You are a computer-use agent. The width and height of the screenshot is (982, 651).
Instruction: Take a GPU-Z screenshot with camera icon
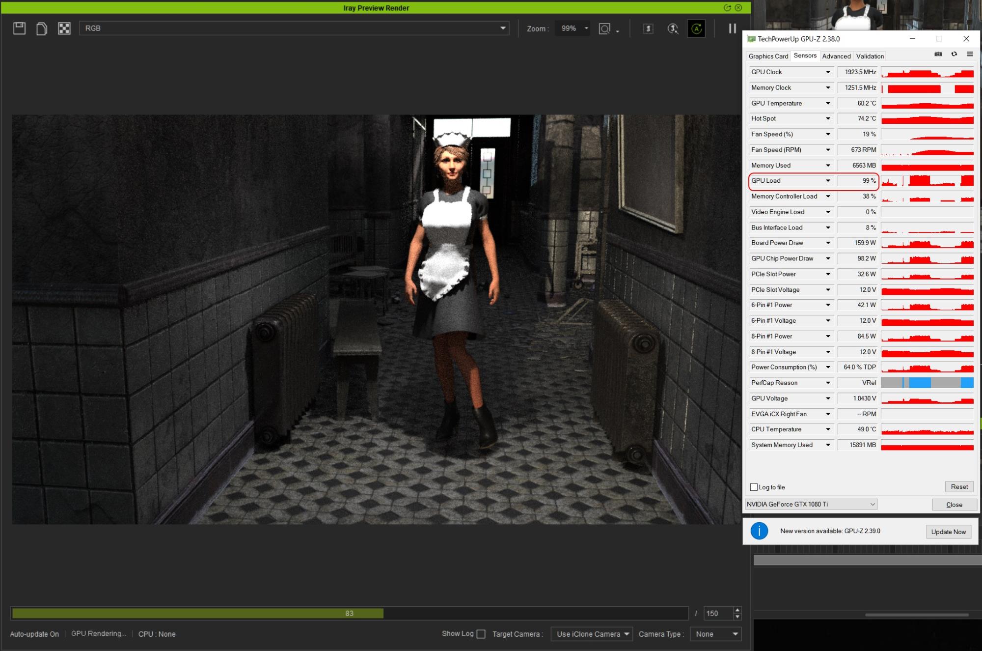click(x=938, y=54)
